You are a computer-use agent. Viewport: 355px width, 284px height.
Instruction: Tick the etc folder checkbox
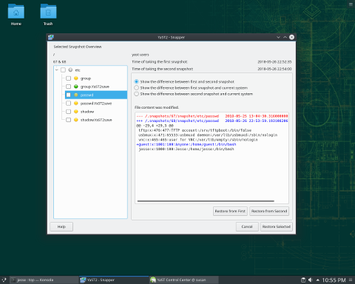pyautogui.click(x=63, y=70)
